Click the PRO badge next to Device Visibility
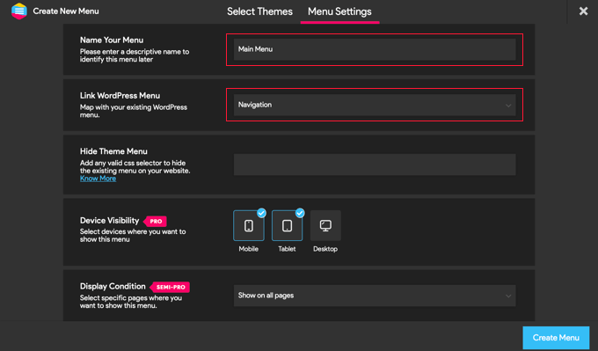The height and width of the screenshot is (351, 598). coord(156,222)
